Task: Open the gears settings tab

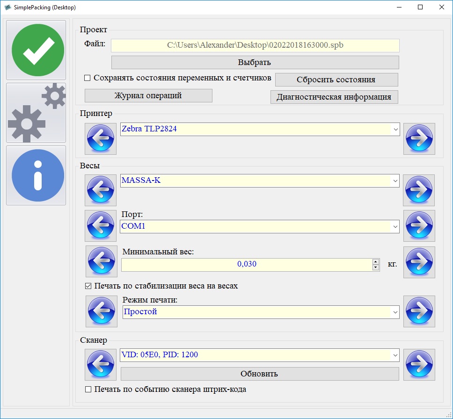Action: (36, 113)
